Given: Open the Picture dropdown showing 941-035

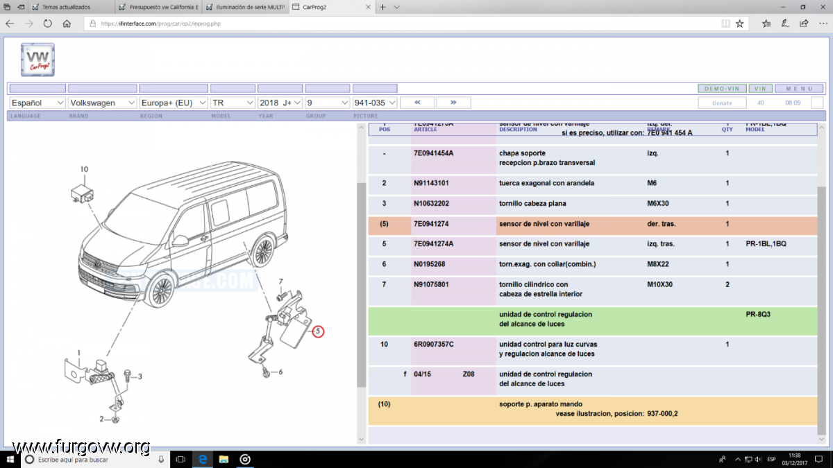Looking at the screenshot, I should click(375, 103).
